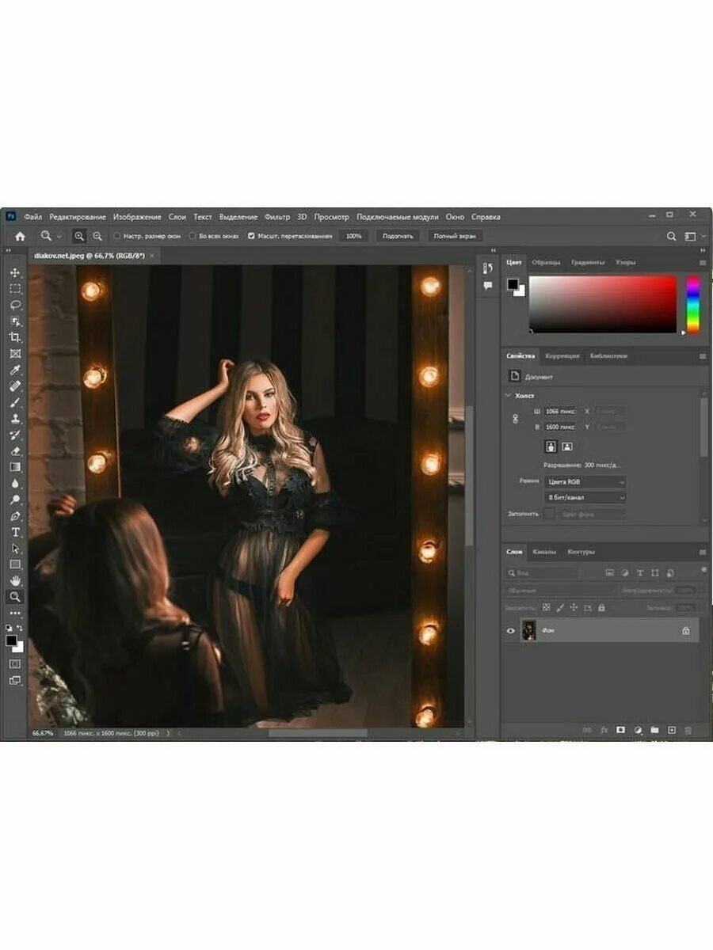Click the Home icon in options bar

[x=20, y=236]
